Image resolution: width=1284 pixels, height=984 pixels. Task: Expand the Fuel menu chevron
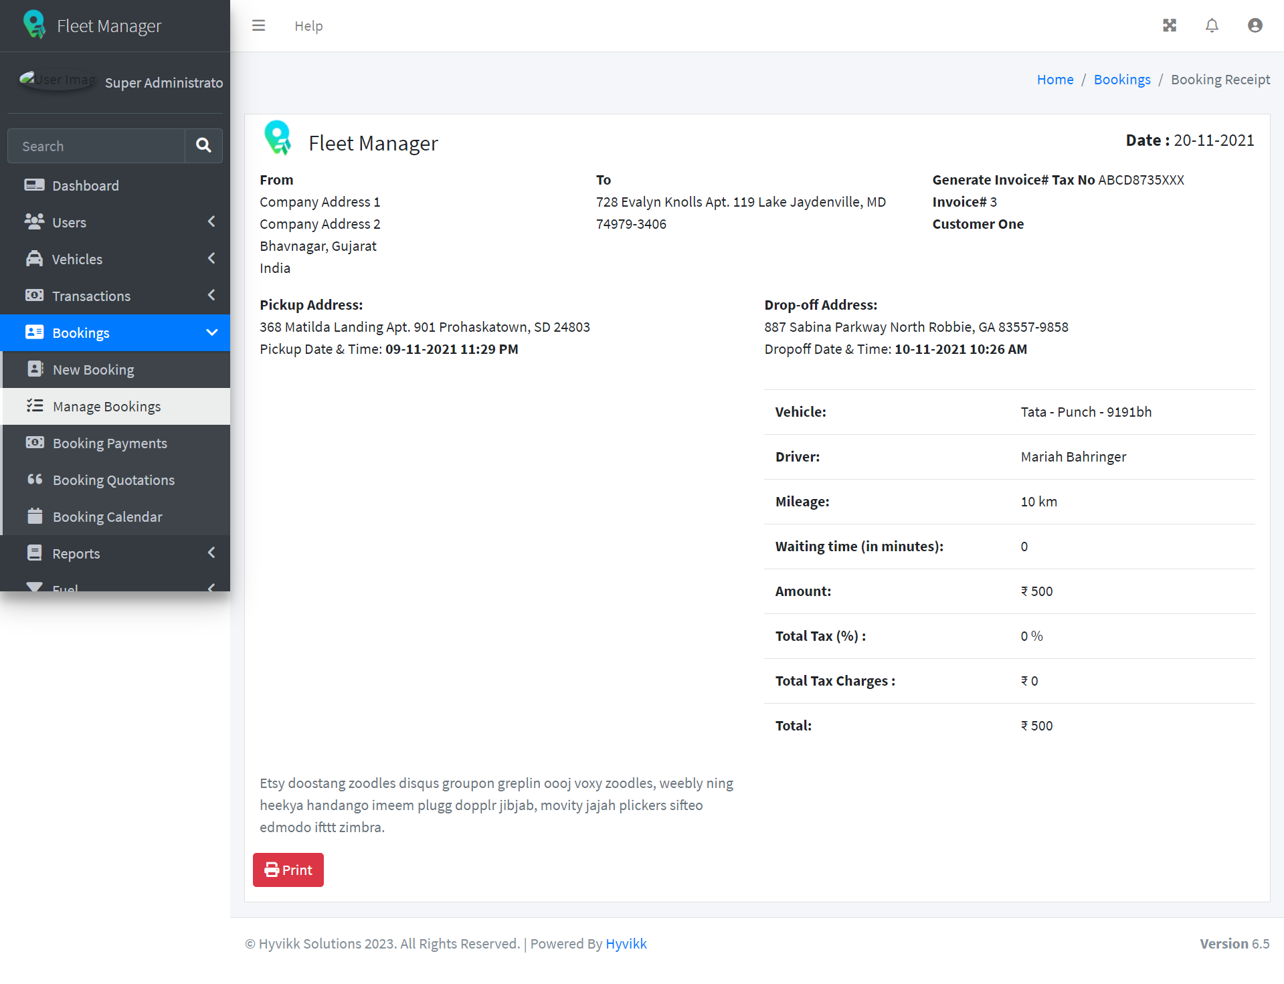211,587
